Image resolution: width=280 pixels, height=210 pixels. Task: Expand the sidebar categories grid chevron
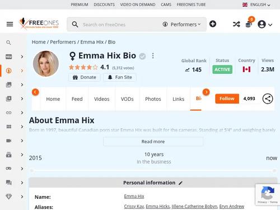click(22, 127)
